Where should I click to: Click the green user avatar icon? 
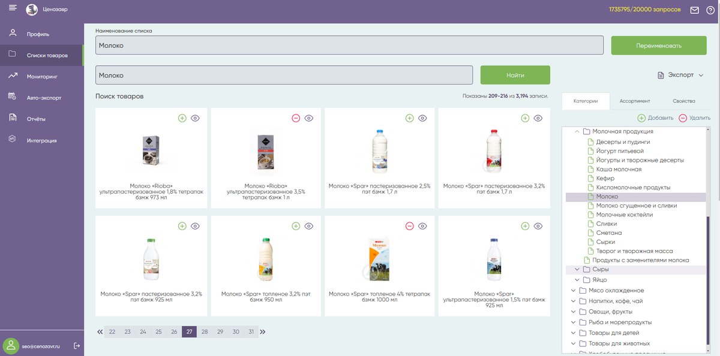tap(11, 345)
